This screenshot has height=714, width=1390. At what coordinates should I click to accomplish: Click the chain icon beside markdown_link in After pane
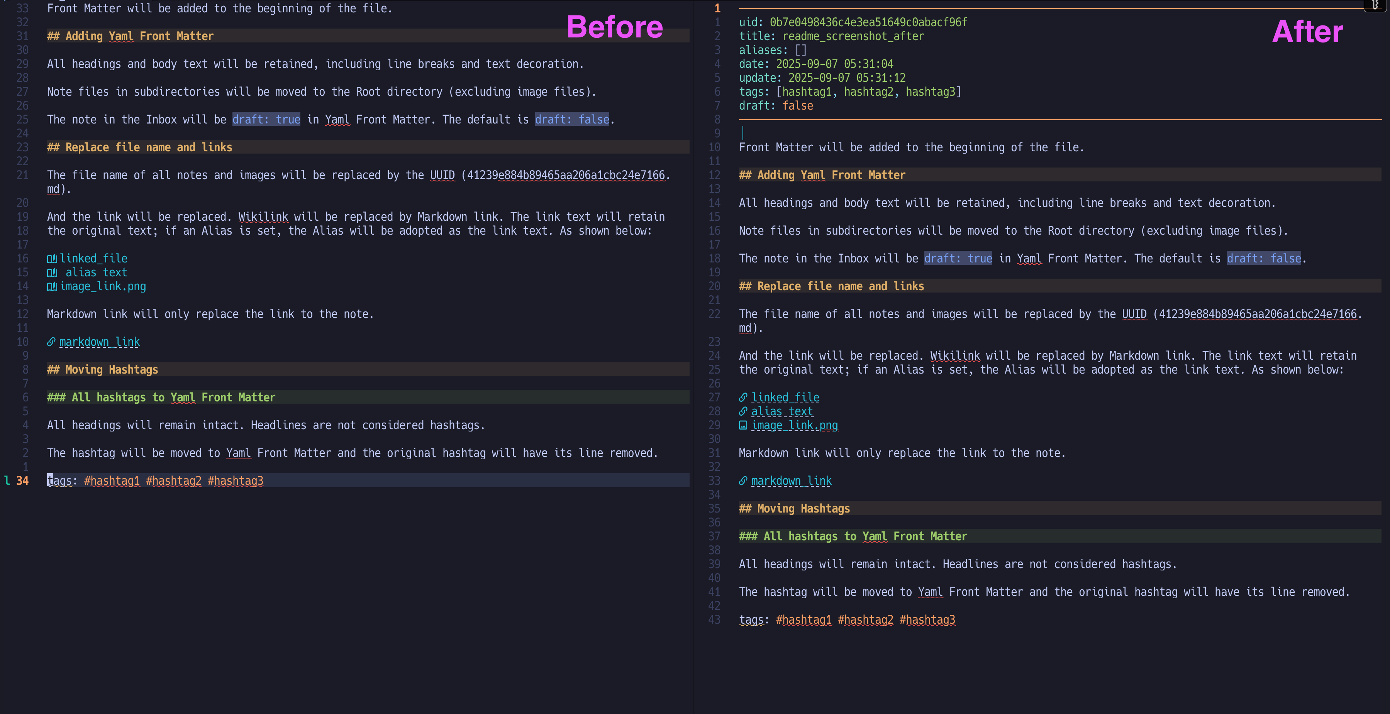point(743,481)
